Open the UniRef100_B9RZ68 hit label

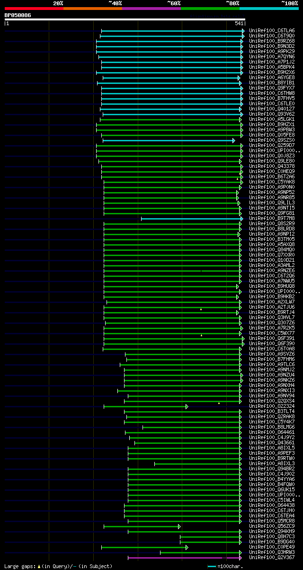272,41
